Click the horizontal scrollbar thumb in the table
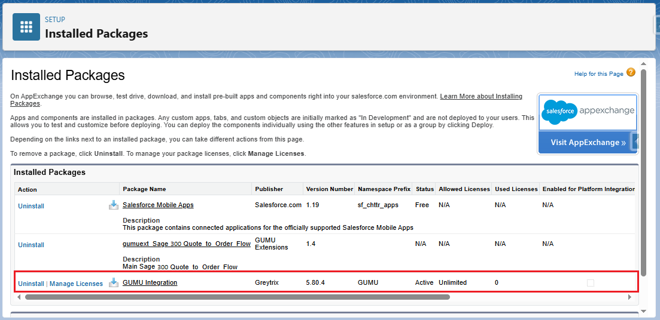The image size is (660, 320). pyautogui.click(x=237, y=297)
